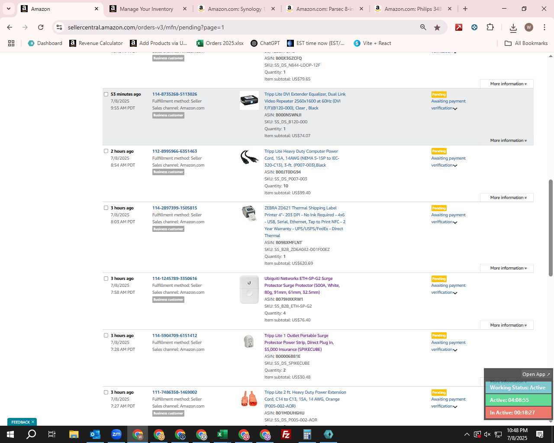The image size is (554, 443).
Task: Expand More information for ZEBRA ZD621 order
Action: [x=507, y=268]
